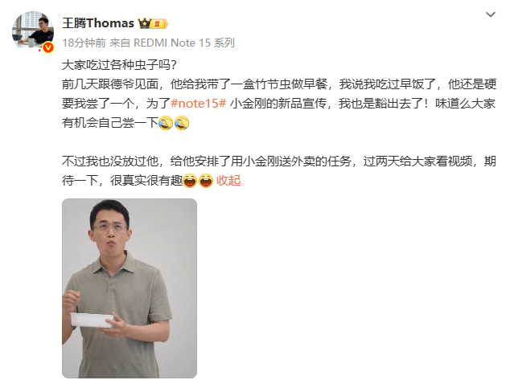Viewport: 510px width, 384px height.
Task: Open the #note15# hashtag topic
Action: point(199,104)
